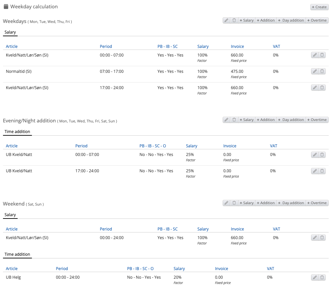This screenshot has width=333, height=294.
Task: Edit the UB Helg time addition row
Action: pos(314,277)
